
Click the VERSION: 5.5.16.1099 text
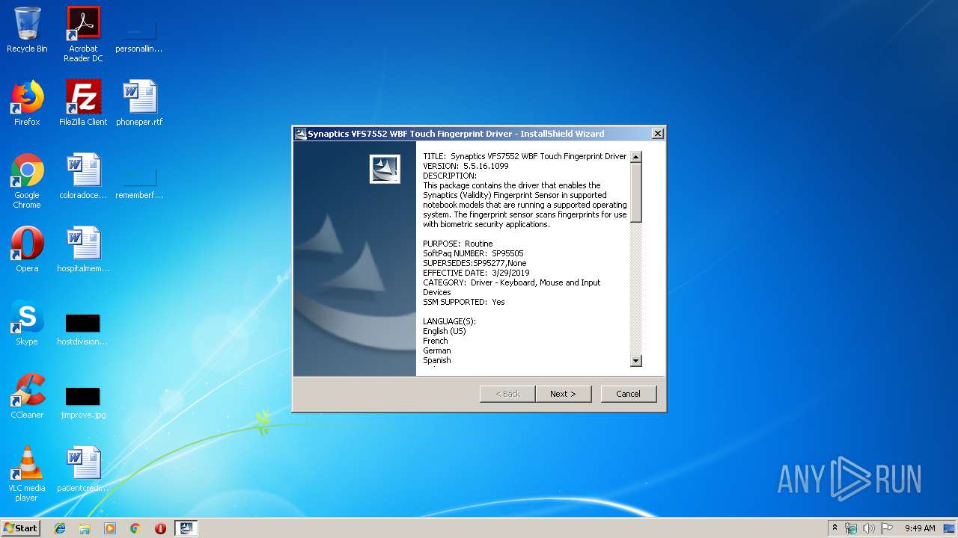466,166
